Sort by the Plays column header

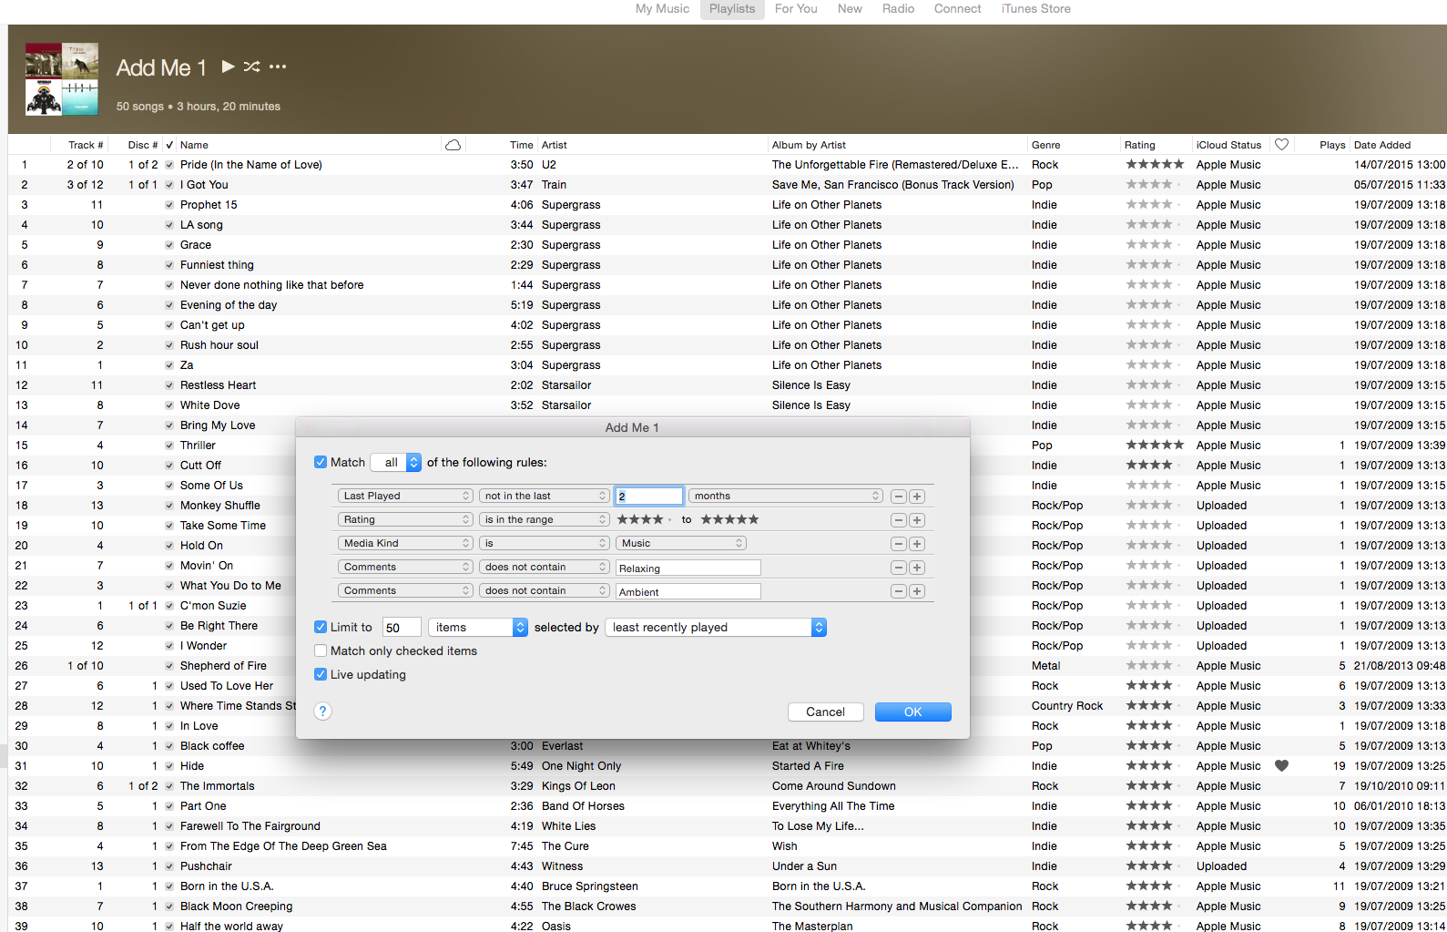tap(1331, 145)
